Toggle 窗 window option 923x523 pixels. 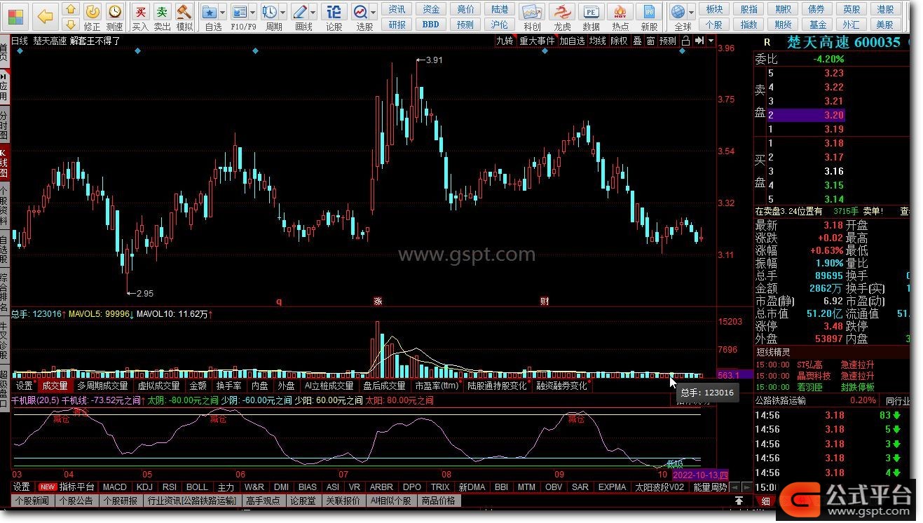[650, 41]
